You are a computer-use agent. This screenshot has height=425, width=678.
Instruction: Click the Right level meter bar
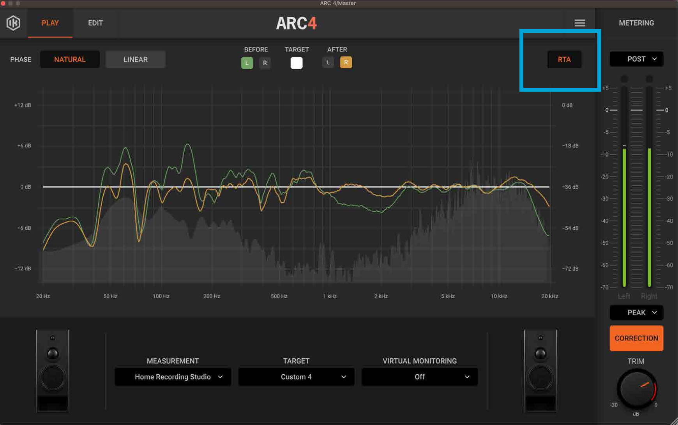tap(649, 187)
